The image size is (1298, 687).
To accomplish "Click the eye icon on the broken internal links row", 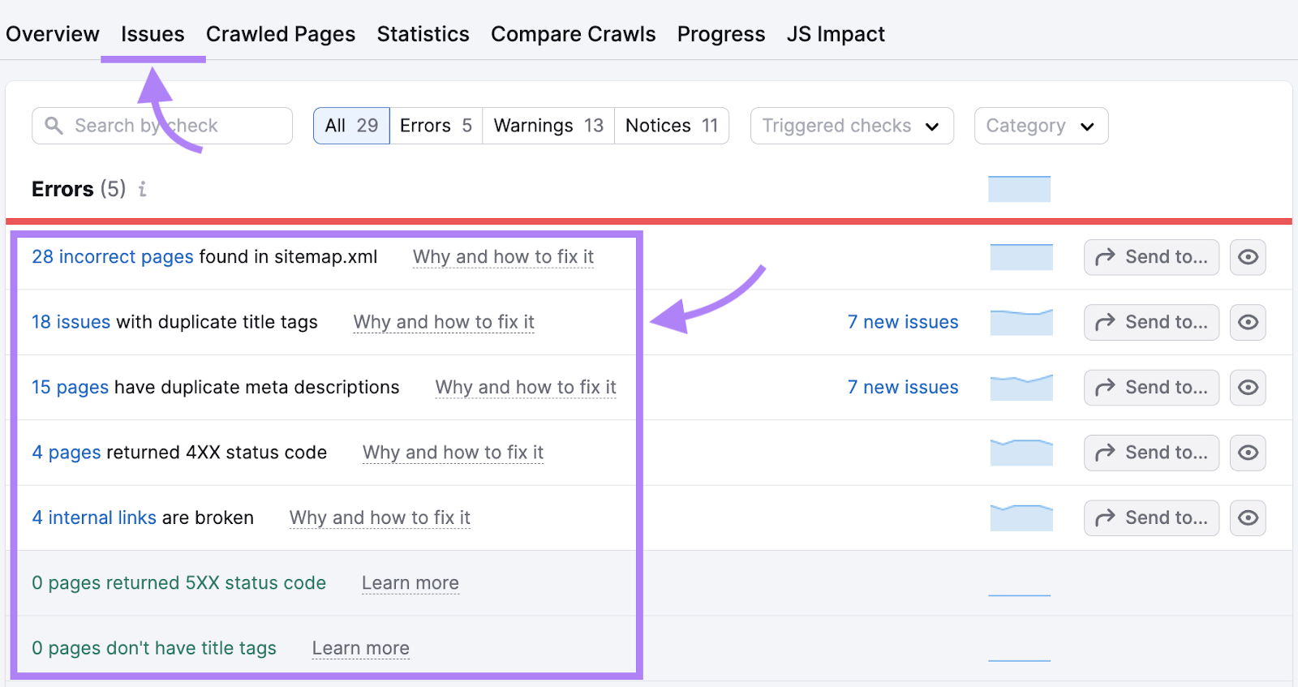I will [1248, 517].
